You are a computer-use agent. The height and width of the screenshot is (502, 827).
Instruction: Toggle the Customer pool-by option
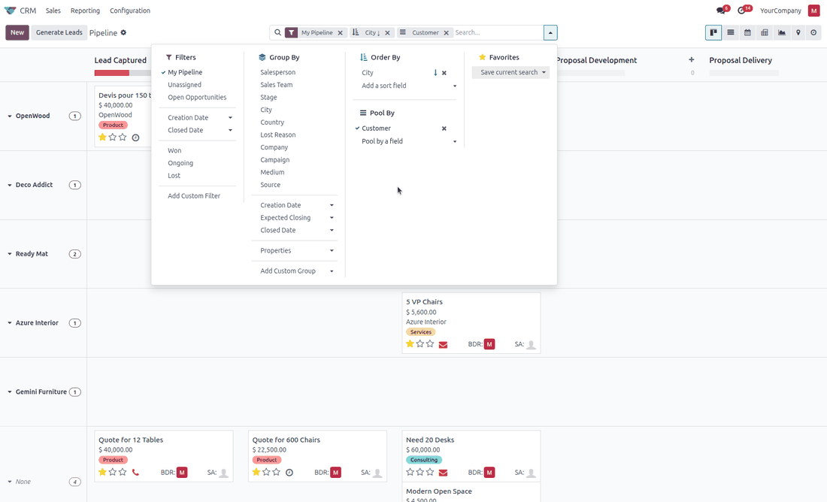376,129
